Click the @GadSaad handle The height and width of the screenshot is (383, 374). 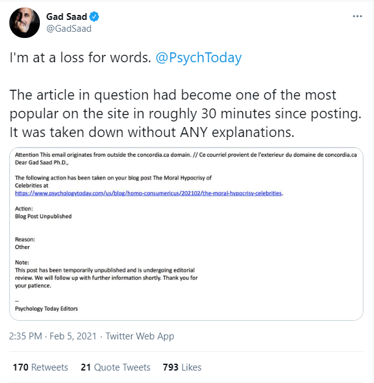70,29
